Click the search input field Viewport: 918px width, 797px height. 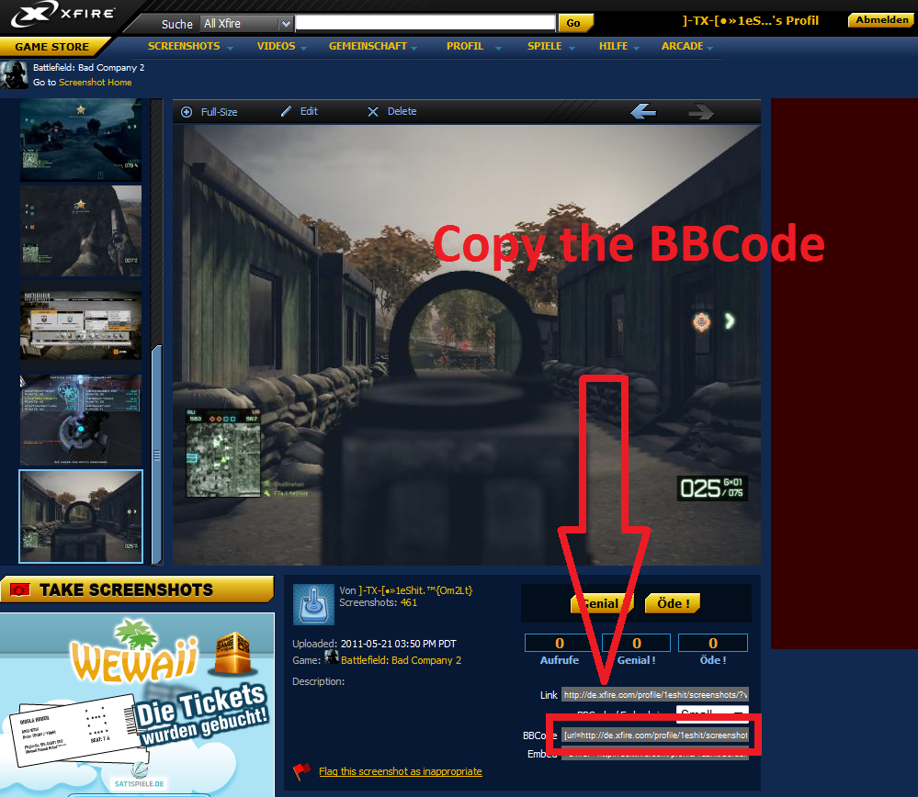pyautogui.click(x=425, y=23)
